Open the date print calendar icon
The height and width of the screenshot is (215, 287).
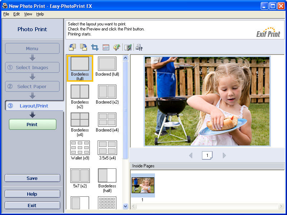click(x=106, y=47)
